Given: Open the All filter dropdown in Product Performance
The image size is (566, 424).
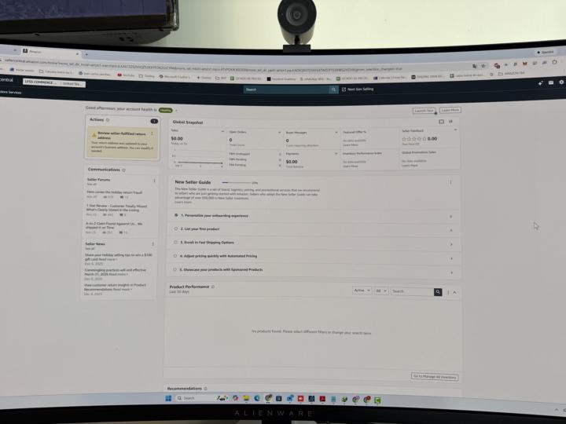Looking at the screenshot, I should 381,291.
